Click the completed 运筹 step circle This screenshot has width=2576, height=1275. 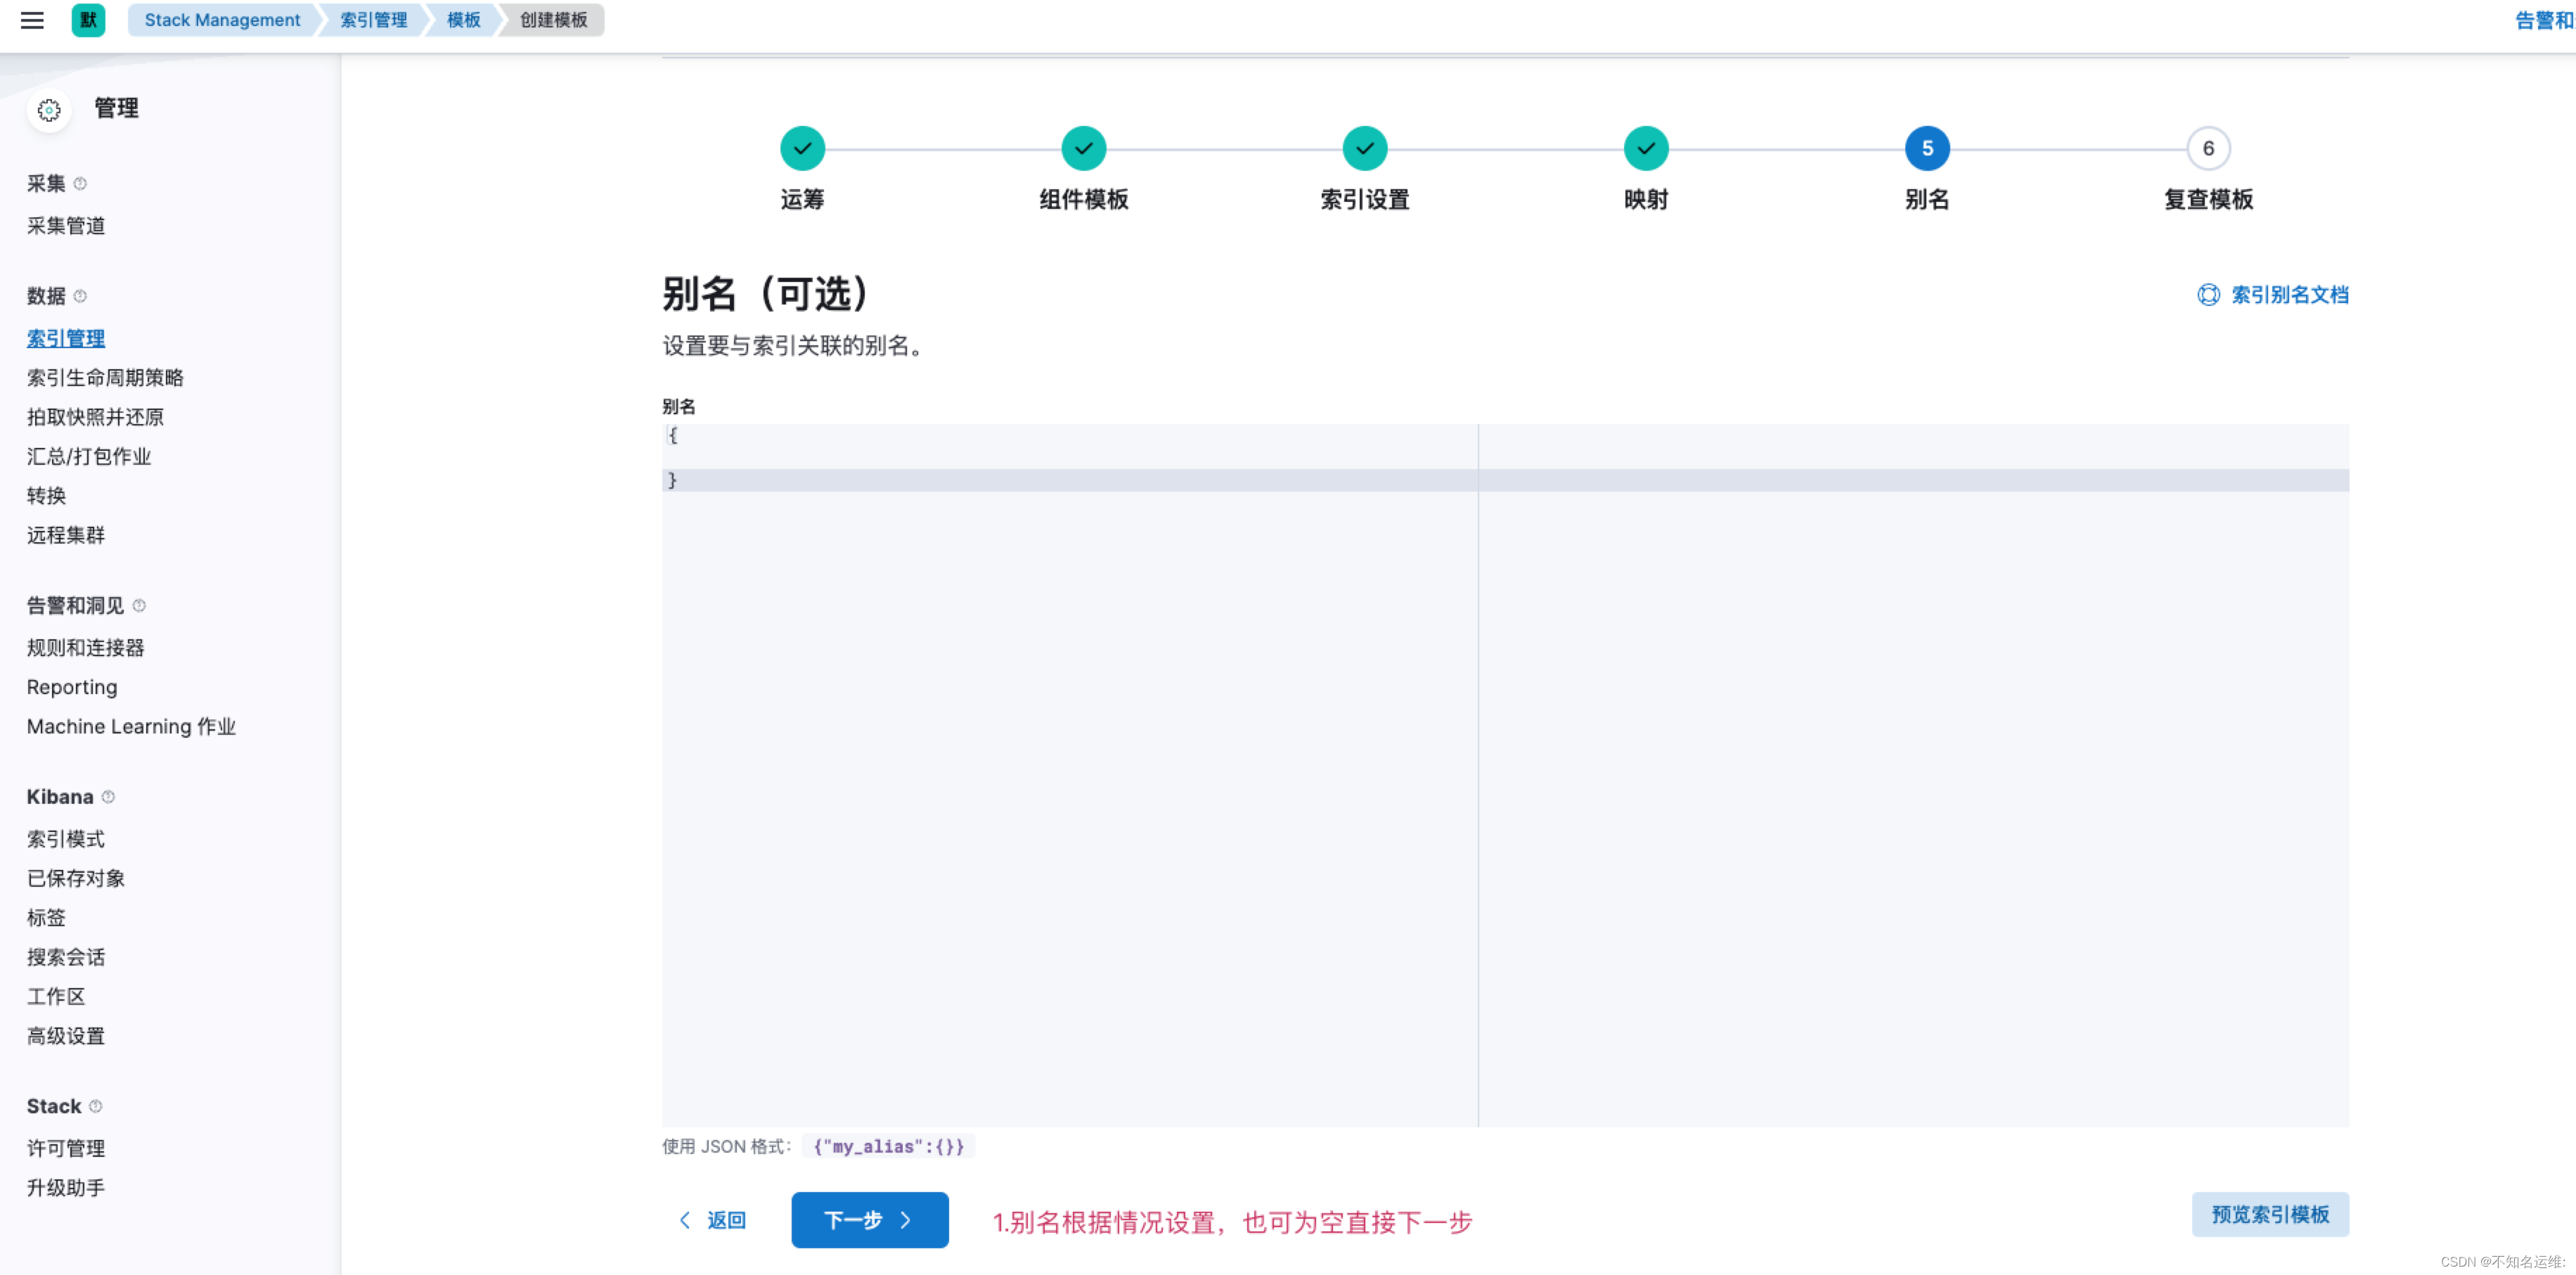point(802,149)
